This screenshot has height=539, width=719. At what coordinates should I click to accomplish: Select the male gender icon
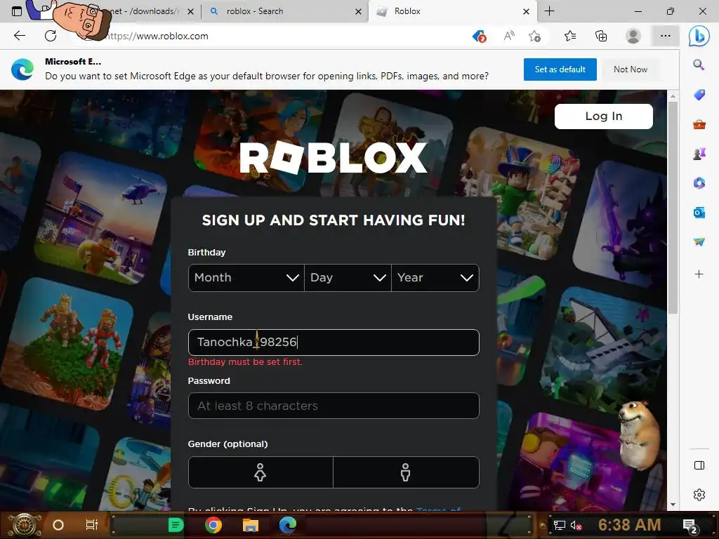pos(405,472)
